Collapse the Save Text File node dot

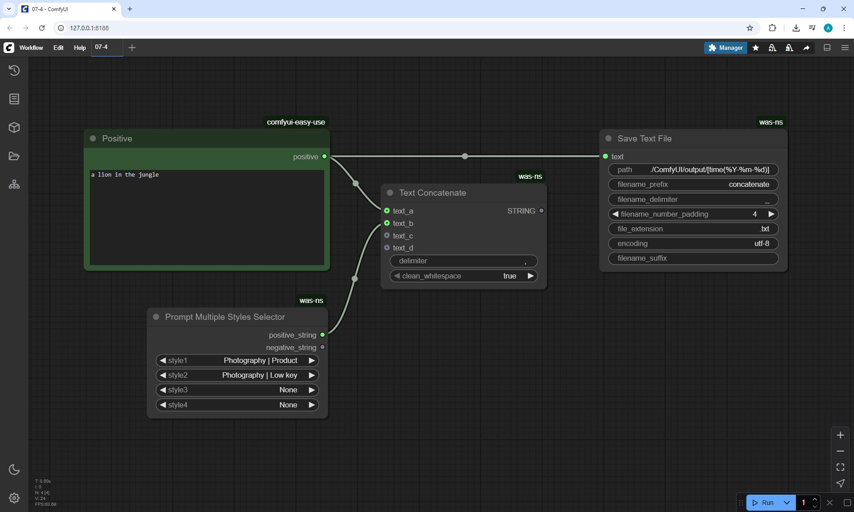pyautogui.click(x=608, y=138)
